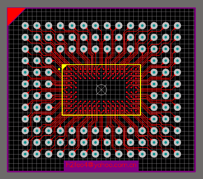Select the top-left corner pad of the array
This screenshot has width=203, height=179.
pyautogui.click(x=25, y=26)
